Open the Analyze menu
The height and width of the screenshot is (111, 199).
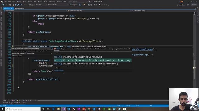(x=40, y=2)
